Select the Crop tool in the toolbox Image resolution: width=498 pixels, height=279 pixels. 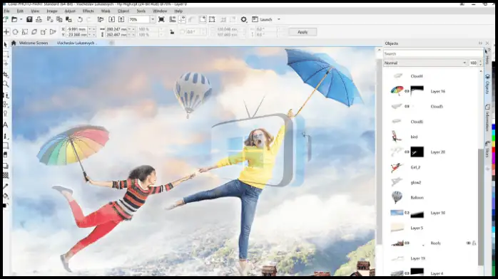point(6,75)
